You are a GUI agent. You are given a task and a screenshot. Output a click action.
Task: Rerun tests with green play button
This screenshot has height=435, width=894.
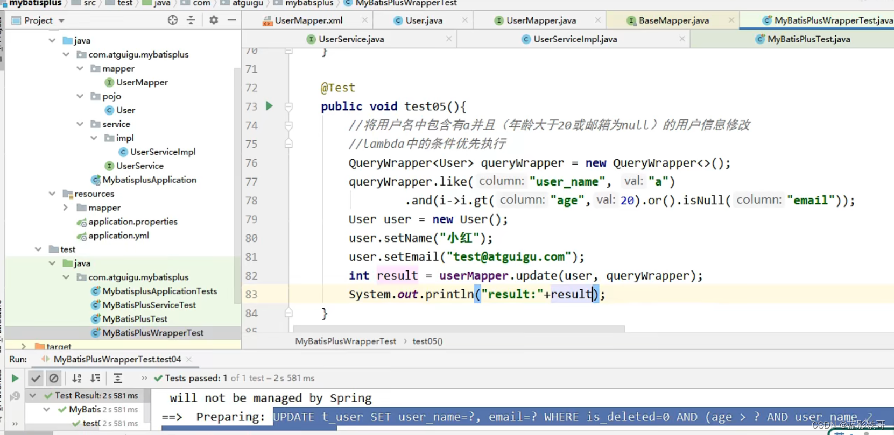15,379
